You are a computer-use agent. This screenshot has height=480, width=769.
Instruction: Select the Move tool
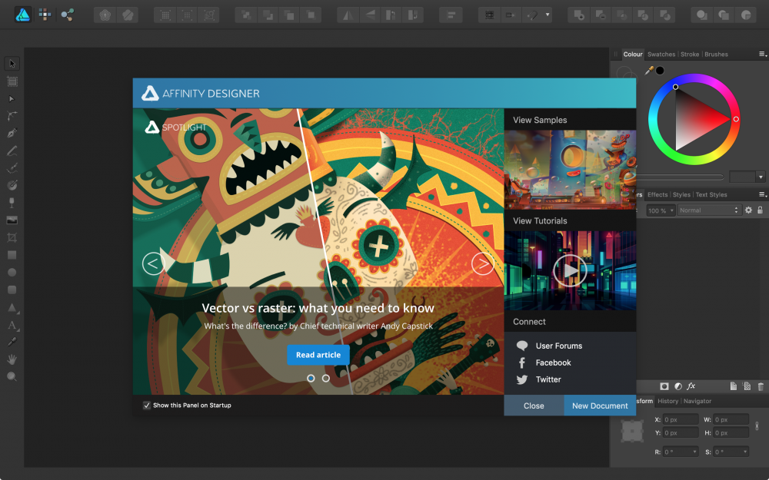tap(12, 64)
